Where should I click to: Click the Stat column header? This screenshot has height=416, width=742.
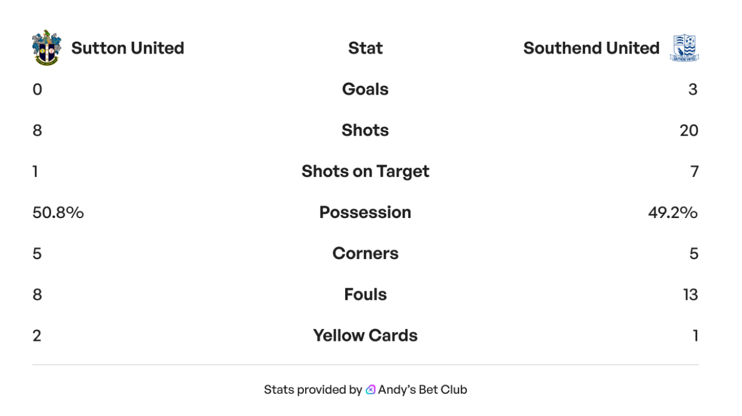(x=365, y=48)
